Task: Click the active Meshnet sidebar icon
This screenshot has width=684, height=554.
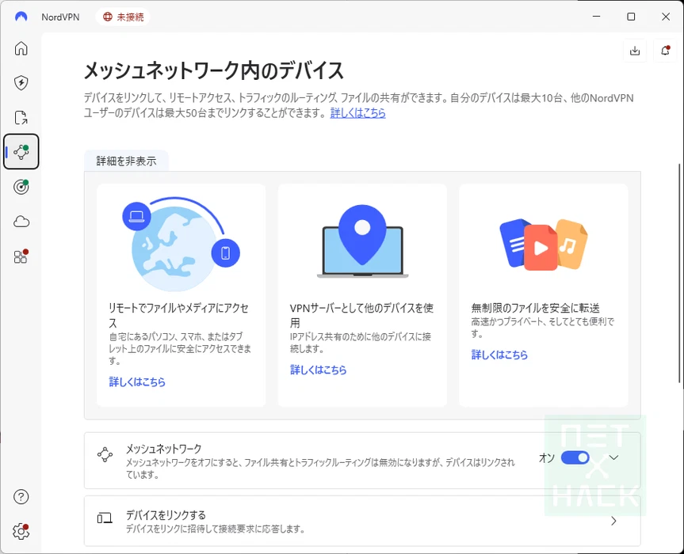Action: click(21, 152)
